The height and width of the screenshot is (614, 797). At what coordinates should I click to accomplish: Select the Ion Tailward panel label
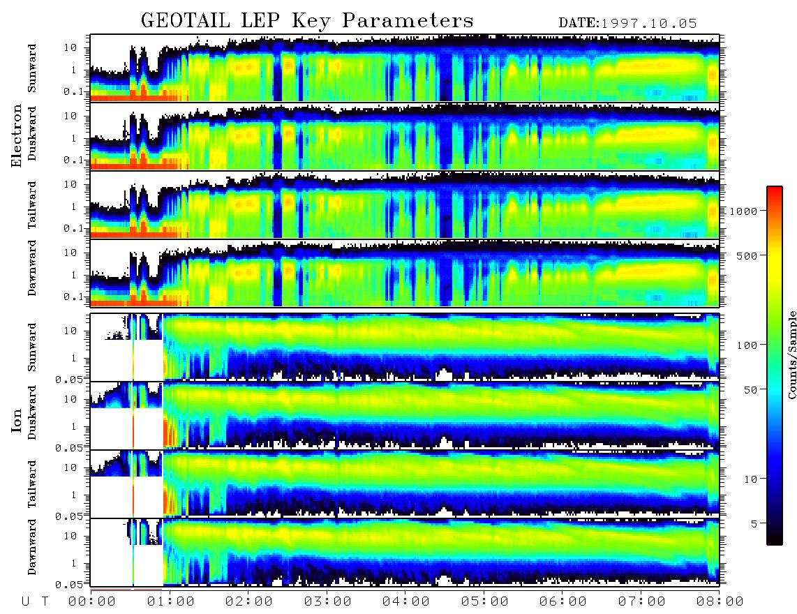pyautogui.click(x=32, y=484)
